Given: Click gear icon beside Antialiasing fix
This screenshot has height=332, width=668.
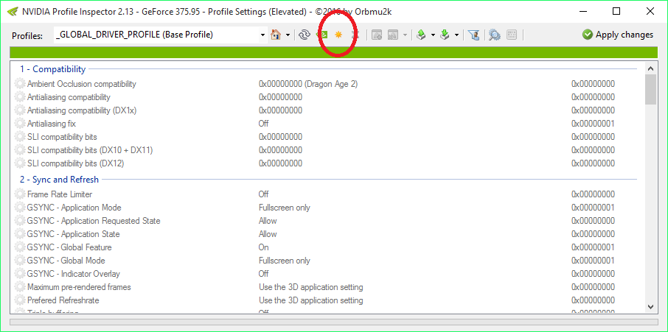Looking at the screenshot, I should point(20,124).
